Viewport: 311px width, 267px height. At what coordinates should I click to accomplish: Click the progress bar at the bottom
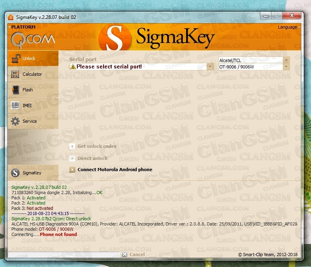[64, 255]
